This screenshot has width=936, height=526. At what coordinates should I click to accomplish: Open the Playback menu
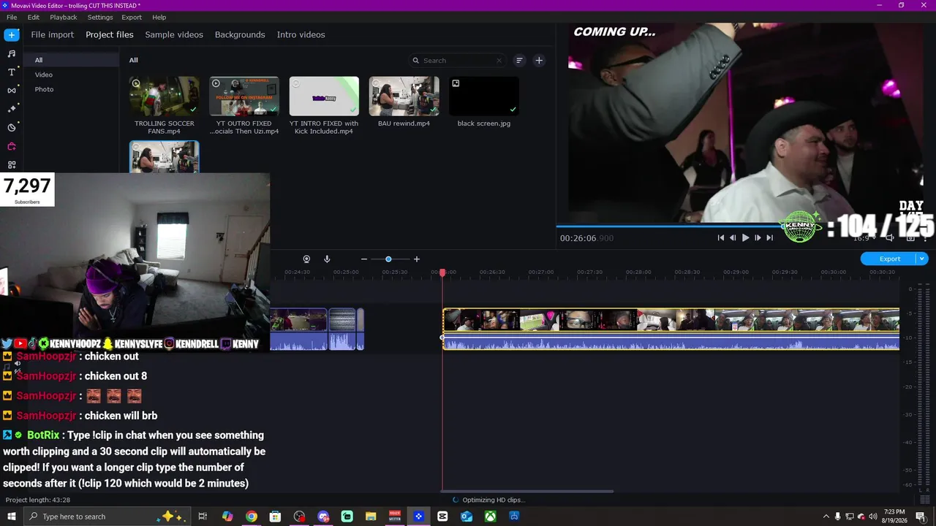point(64,17)
